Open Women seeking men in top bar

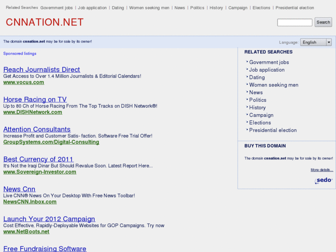(149, 8)
